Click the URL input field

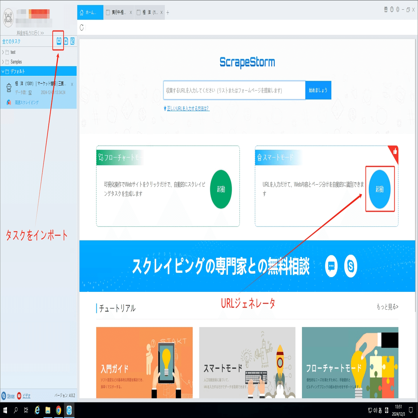[x=234, y=90]
